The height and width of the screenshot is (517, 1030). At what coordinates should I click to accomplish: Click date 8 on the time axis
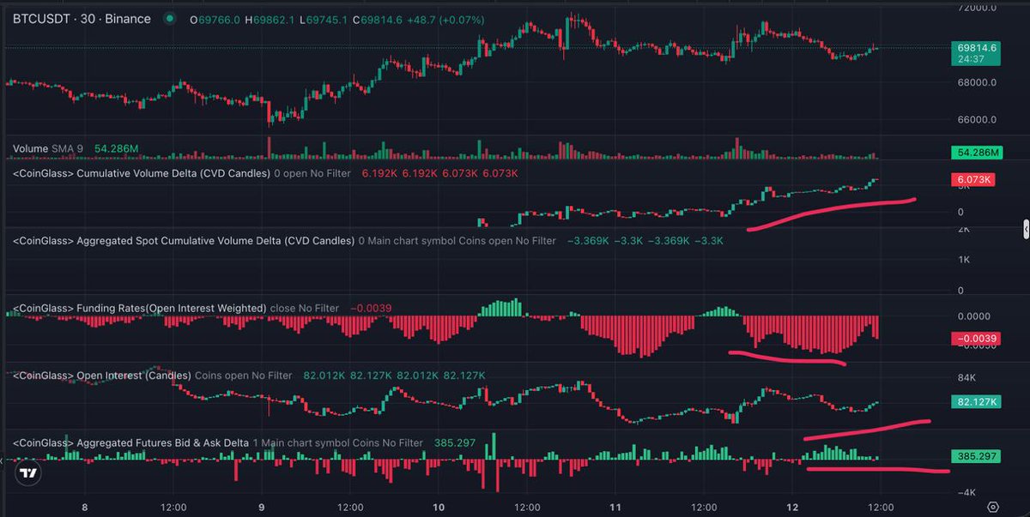click(x=84, y=507)
